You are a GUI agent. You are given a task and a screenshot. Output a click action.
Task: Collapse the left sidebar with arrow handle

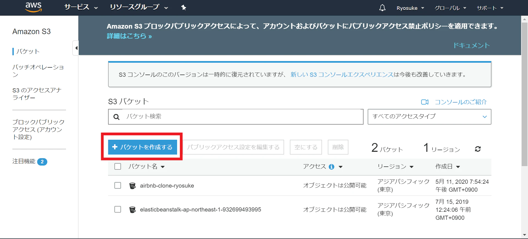coord(76,48)
